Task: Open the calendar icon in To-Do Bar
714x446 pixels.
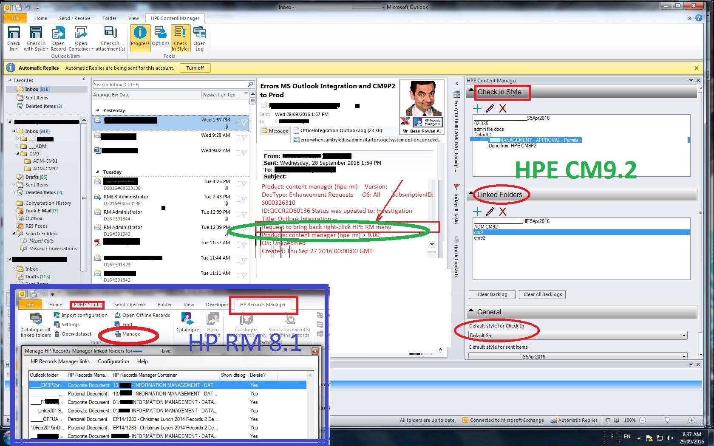Action: click(x=457, y=94)
